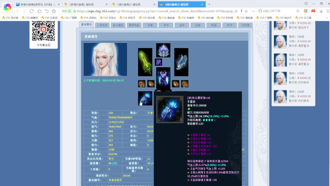This screenshot has width=330, height=186.
Task: Open the 150 神雕侠 bookmark
Action: [x=29, y=18]
